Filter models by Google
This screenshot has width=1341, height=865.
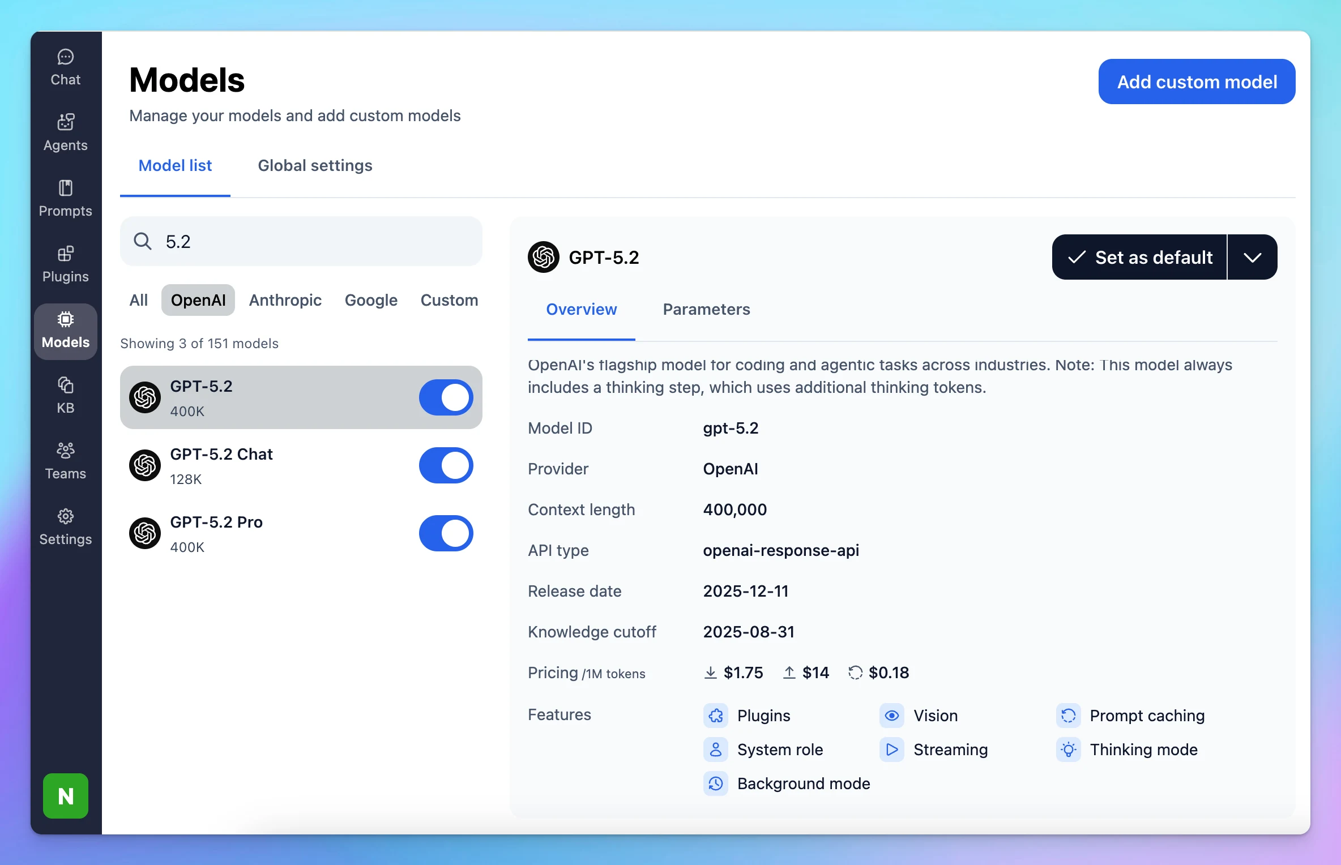point(371,300)
